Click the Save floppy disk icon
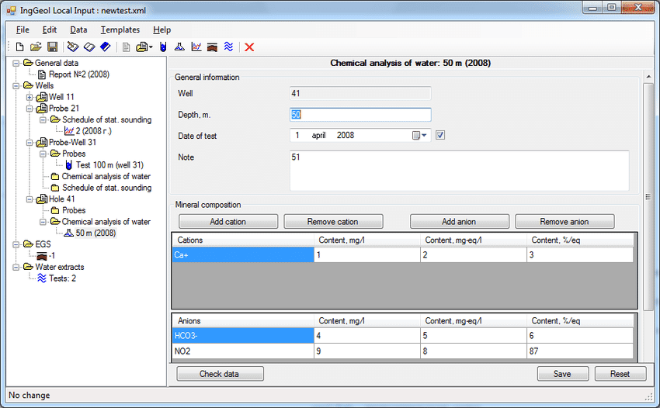 coord(52,47)
